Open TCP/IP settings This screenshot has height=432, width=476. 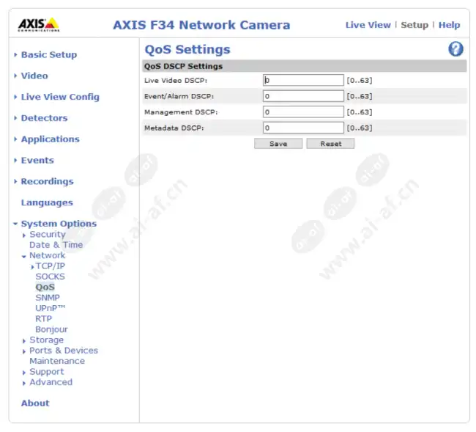pos(50,266)
